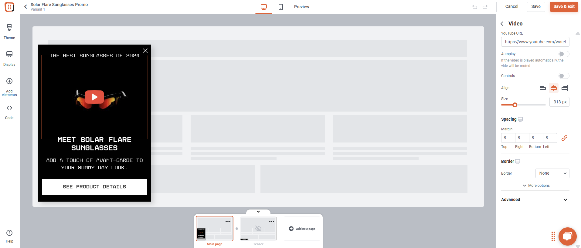This screenshot has height=248, width=581.
Task: Save the campaign
Action: click(x=536, y=7)
